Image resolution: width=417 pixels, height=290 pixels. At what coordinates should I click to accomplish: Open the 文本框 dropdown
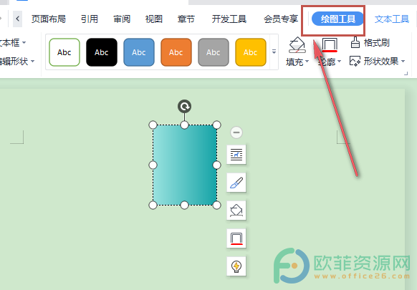pos(12,42)
